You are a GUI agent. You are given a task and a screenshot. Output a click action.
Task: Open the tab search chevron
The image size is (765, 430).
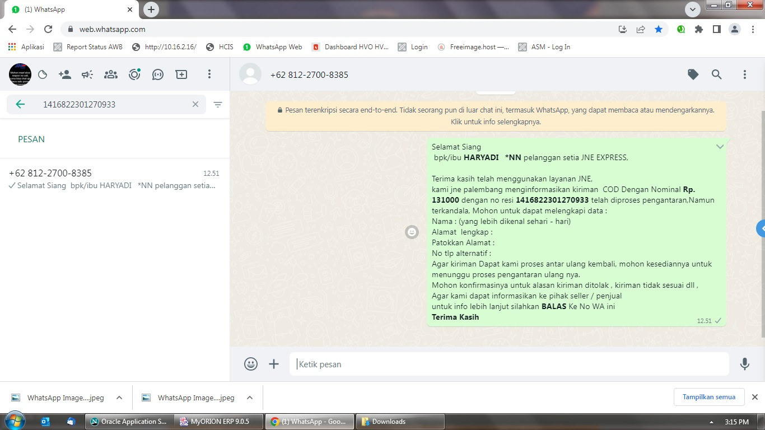click(693, 10)
